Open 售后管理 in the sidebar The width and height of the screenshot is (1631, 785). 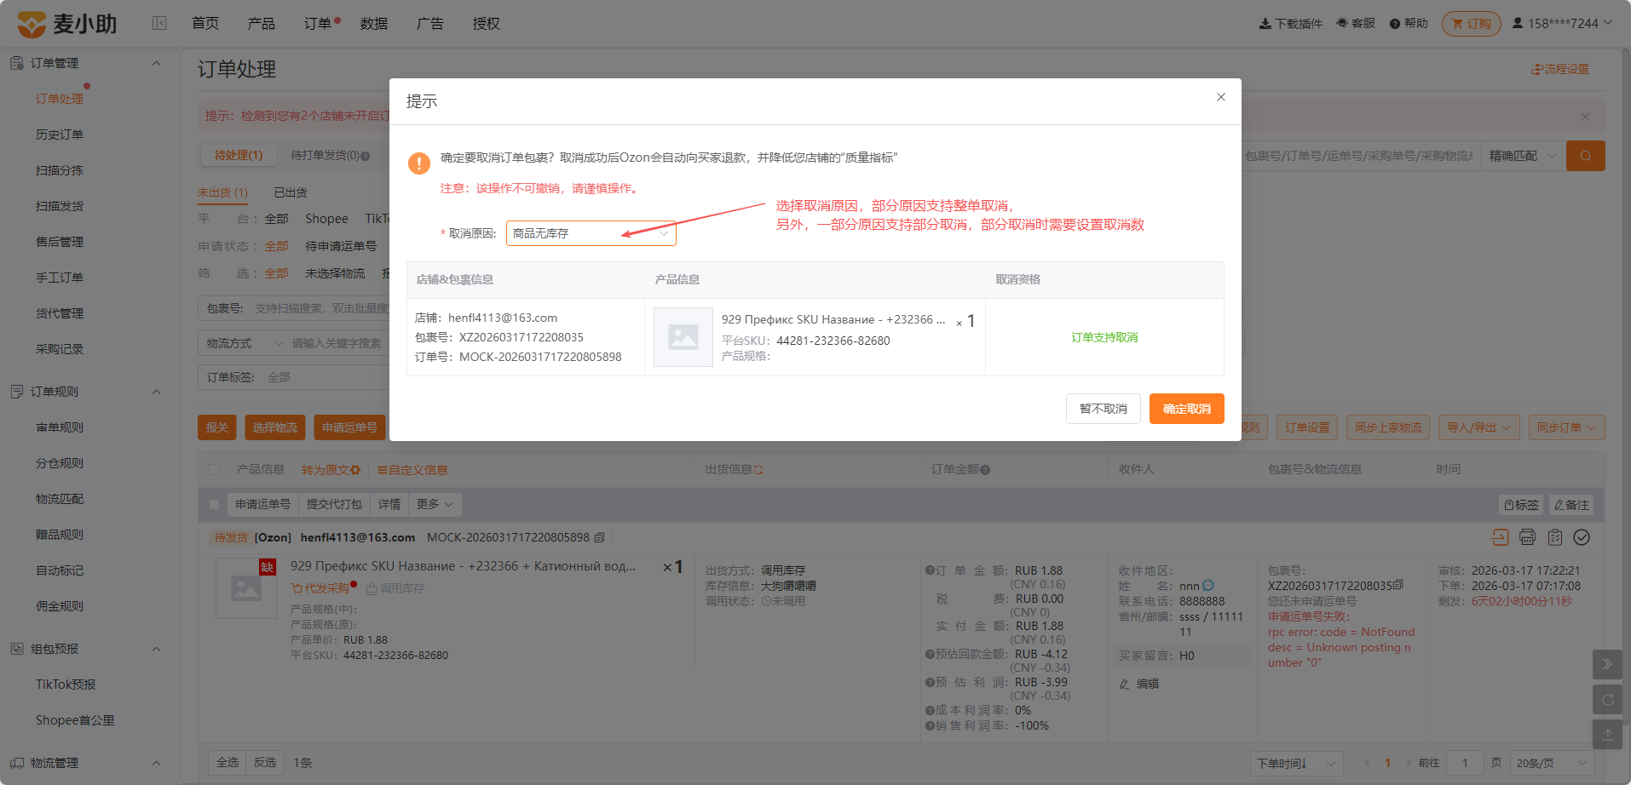(x=60, y=242)
